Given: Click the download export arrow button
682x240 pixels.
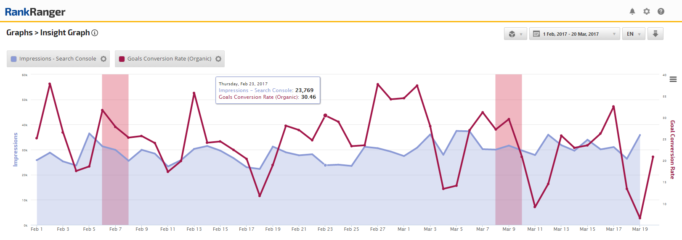Looking at the screenshot, I should tap(655, 34).
